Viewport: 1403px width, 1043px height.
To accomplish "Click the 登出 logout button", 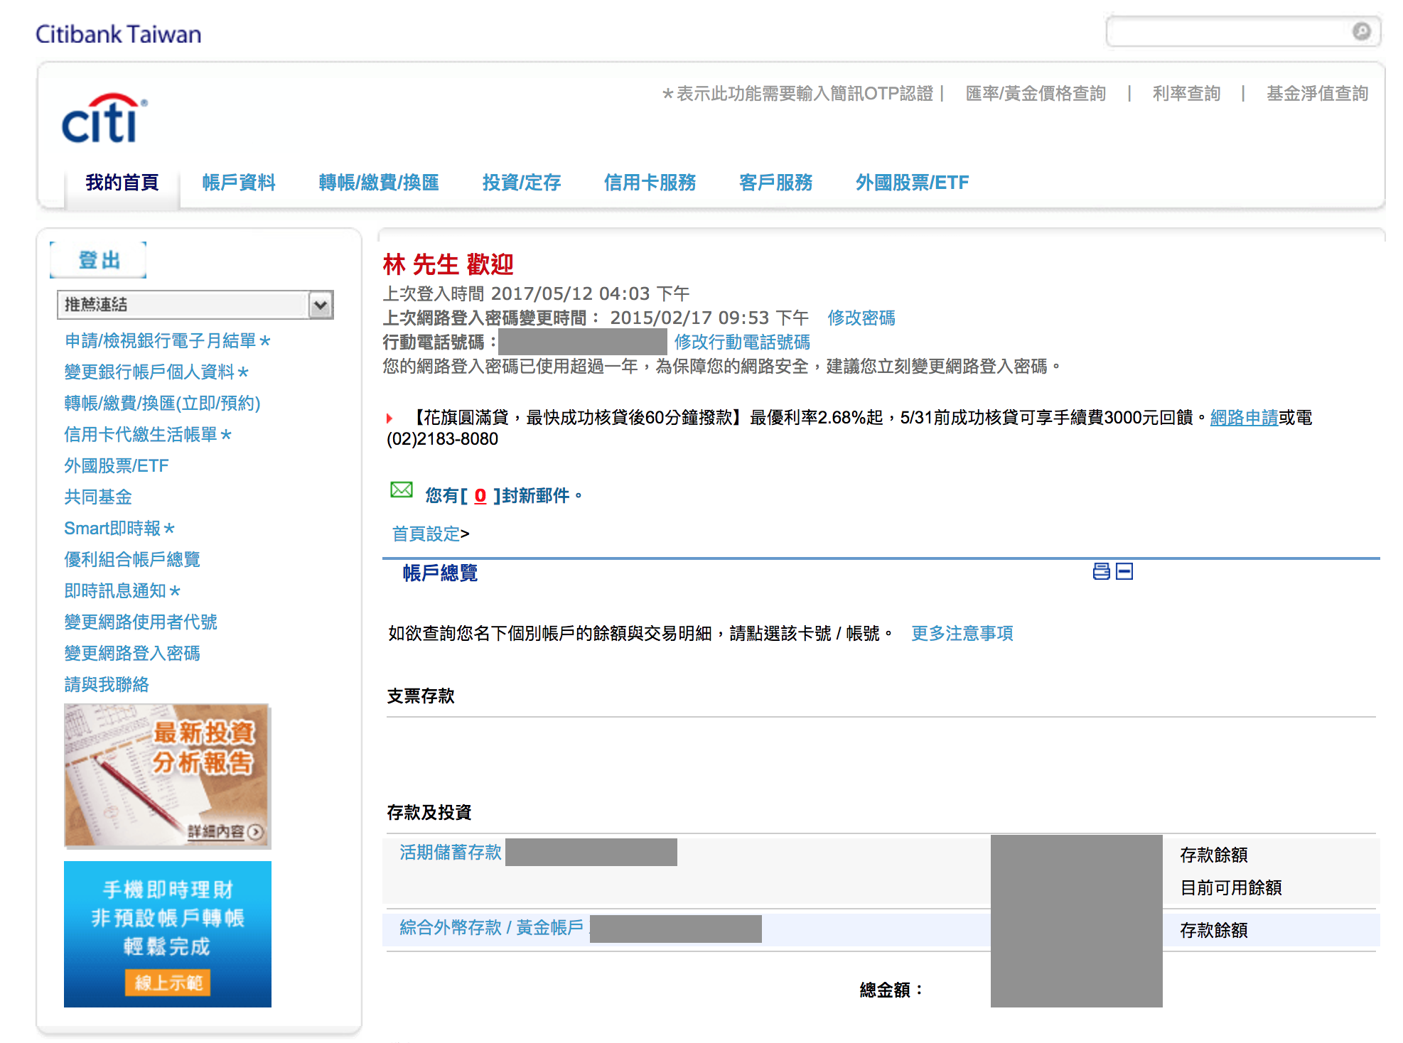I will [x=97, y=260].
